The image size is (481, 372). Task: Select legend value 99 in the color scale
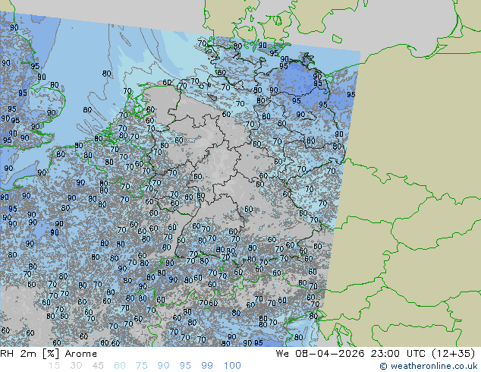tap(207, 366)
